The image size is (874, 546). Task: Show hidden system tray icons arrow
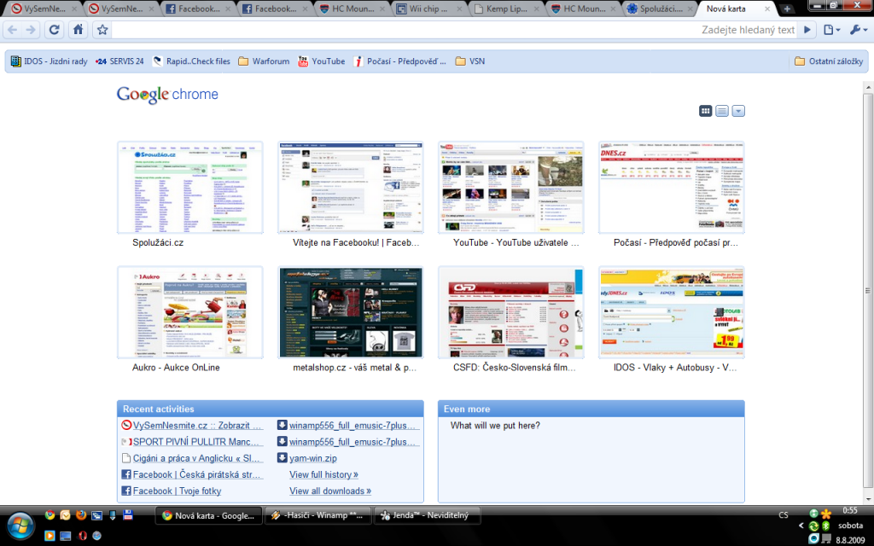point(801,526)
